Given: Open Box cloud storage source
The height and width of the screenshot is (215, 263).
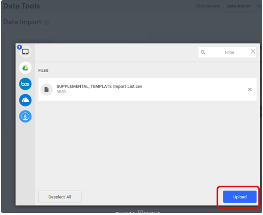Looking at the screenshot, I should coord(25,84).
